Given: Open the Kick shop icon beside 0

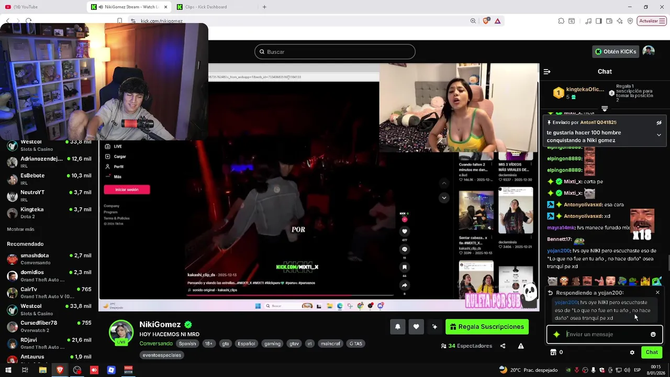Looking at the screenshot, I should point(553,352).
